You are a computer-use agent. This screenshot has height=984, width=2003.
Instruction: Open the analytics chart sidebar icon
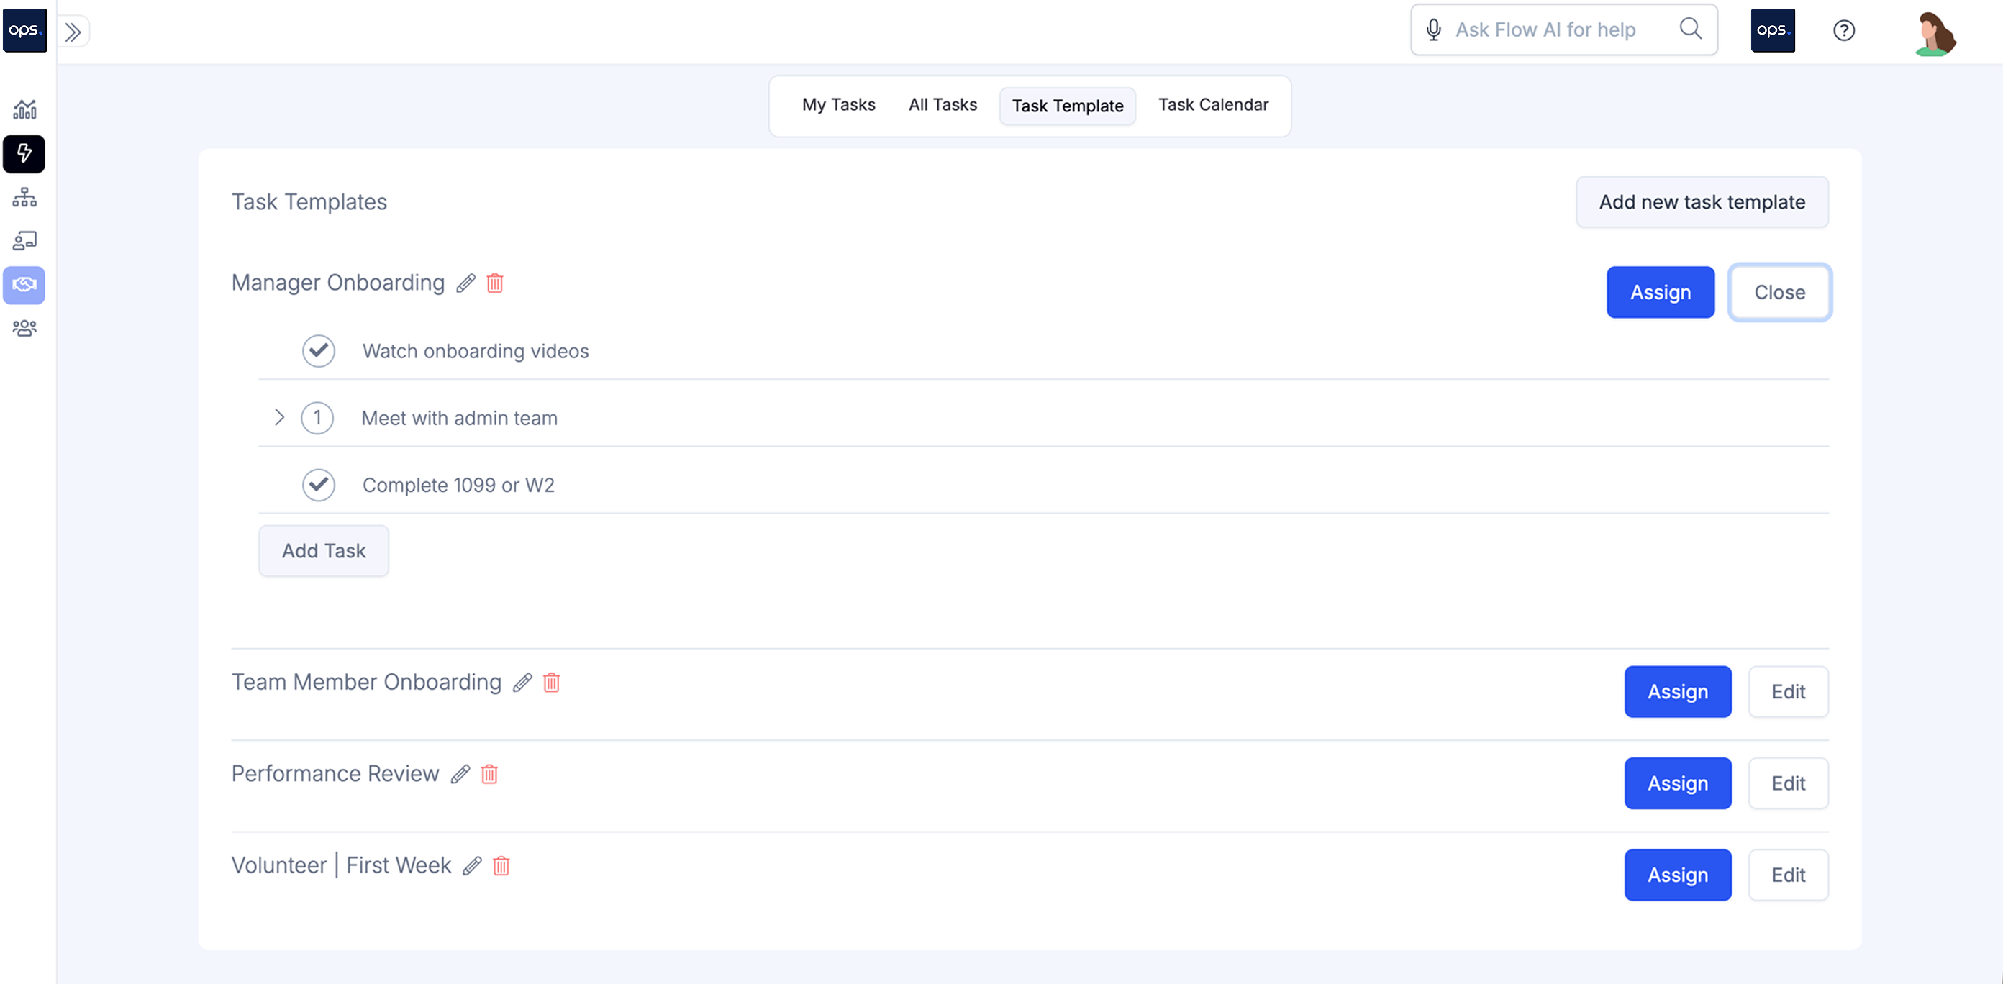(x=24, y=109)
